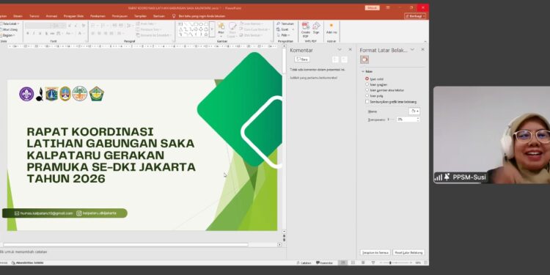550x275 pixels.
Task: Click the Temukan (Find) search tool
Action: coord(285,24)
